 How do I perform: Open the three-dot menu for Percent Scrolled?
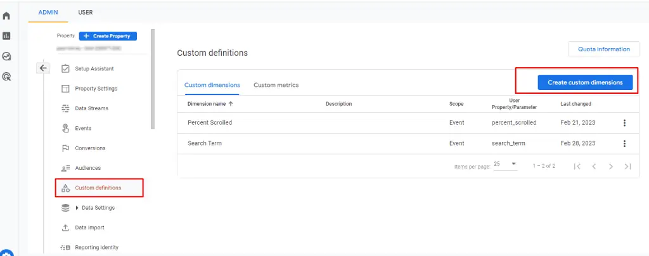624,123
